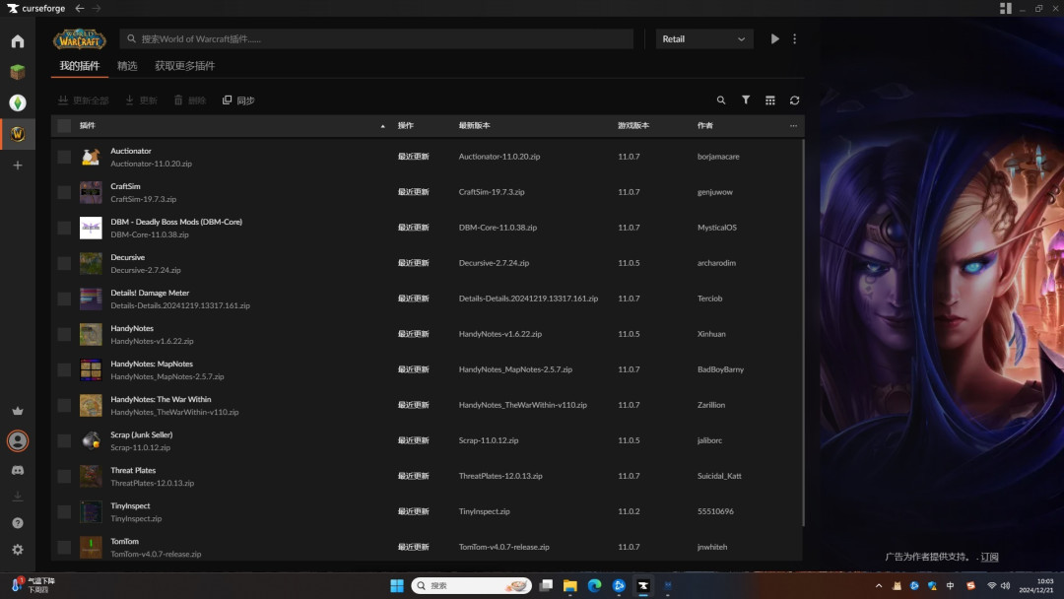Open the CurseForge home page icon
Image resolution: width=1064 pixels, height=599 pixels.
[x=18, y=41]
